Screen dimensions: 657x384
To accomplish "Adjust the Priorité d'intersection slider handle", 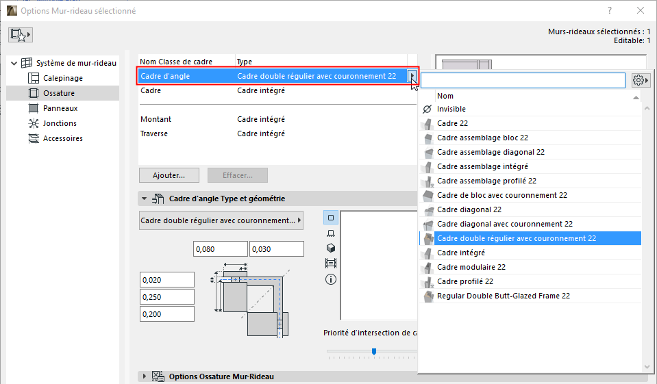I will pyautogui.click(x=374, y=351).
